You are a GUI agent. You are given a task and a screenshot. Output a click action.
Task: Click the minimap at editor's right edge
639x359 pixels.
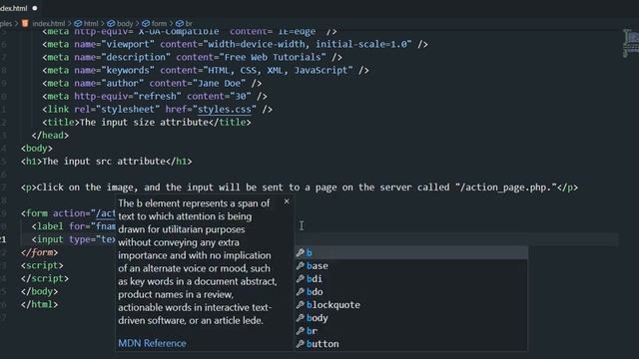pyautogui.click(x=631, y=43)
